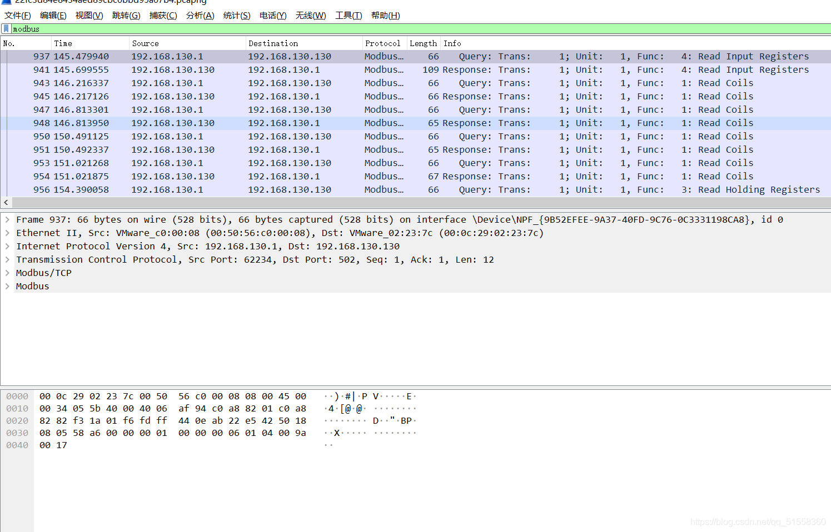
Task: Open the 视图(V) menu
Action: pos(89,16)
